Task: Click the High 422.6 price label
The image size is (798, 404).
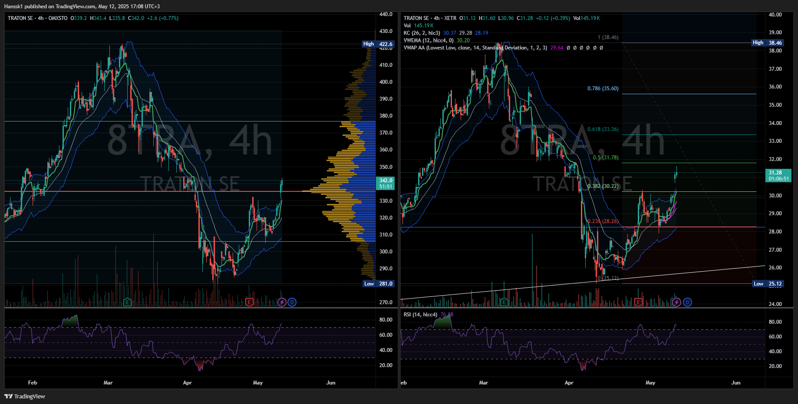Action: coord(378,44)
